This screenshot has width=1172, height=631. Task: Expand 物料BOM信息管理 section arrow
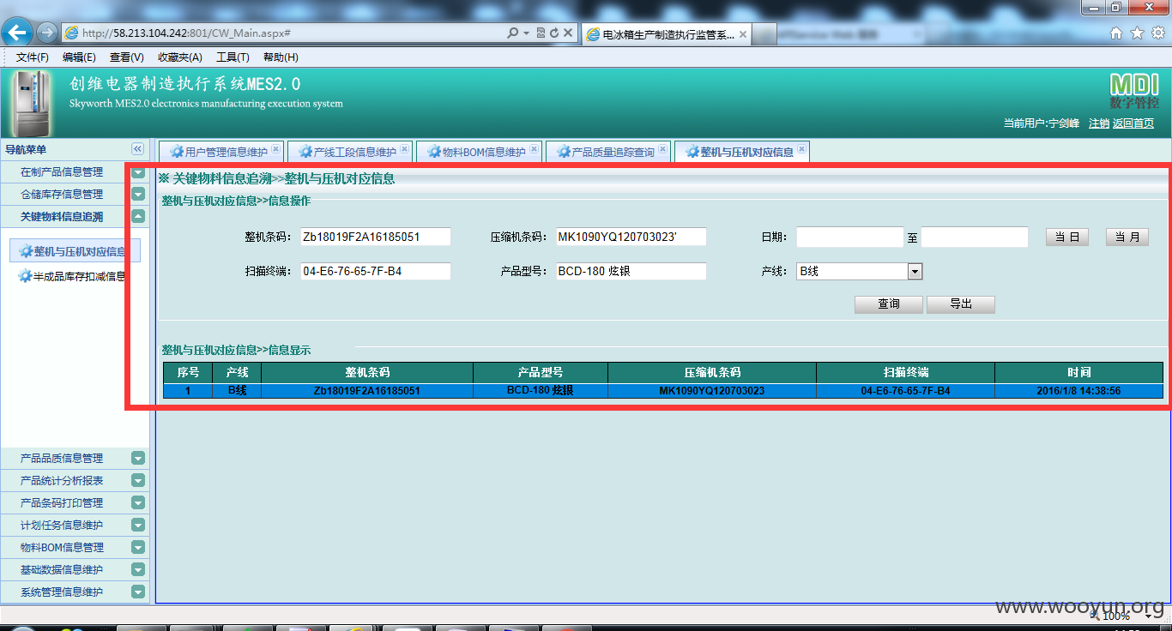tap(138, 548)
